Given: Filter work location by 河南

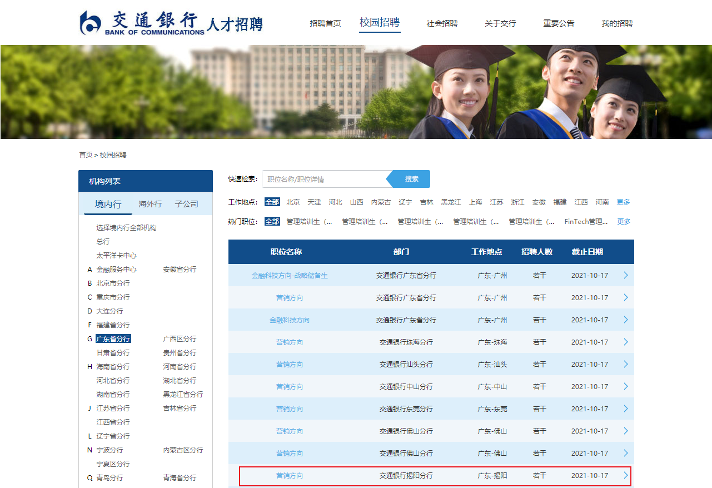Looking at the screenshot, I should 602,202.
